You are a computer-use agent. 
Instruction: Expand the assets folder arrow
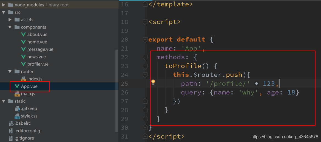(10, 20)
